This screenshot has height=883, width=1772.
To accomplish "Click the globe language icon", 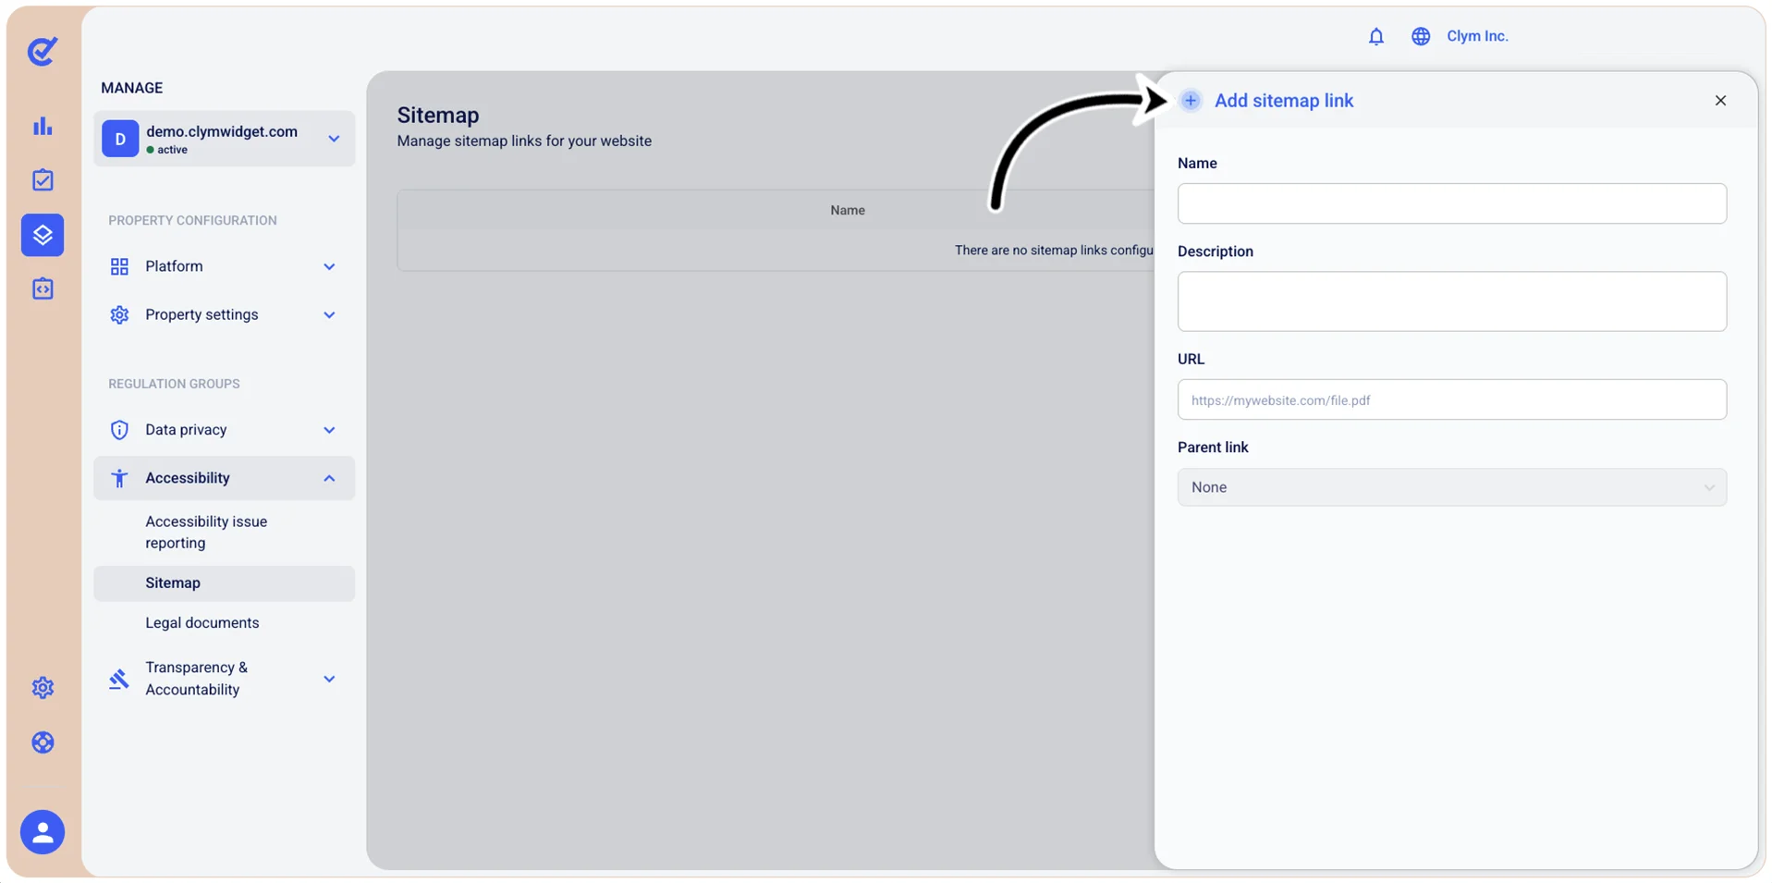I will click(x=1421, y=36).
